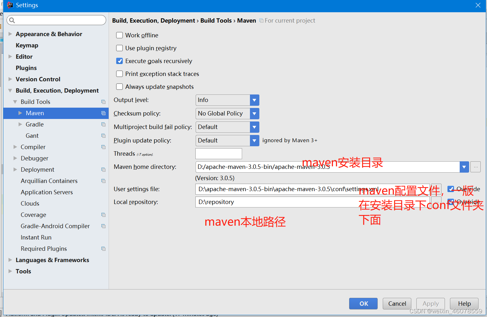Image resolution: width=487 pixels, height=317 pixels.
Task: Click the search magnifier icon in settings
Action: (12, 20)
